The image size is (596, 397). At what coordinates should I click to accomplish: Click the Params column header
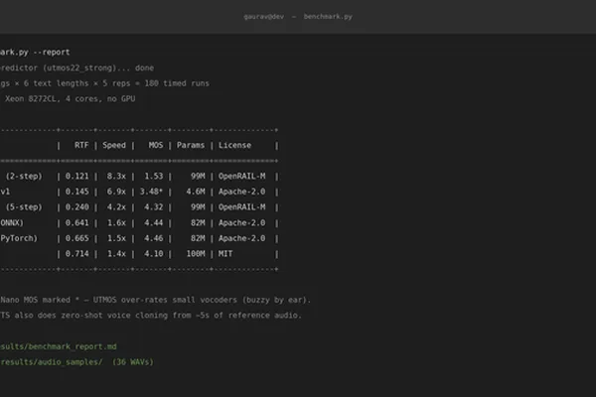coord(191,145)
